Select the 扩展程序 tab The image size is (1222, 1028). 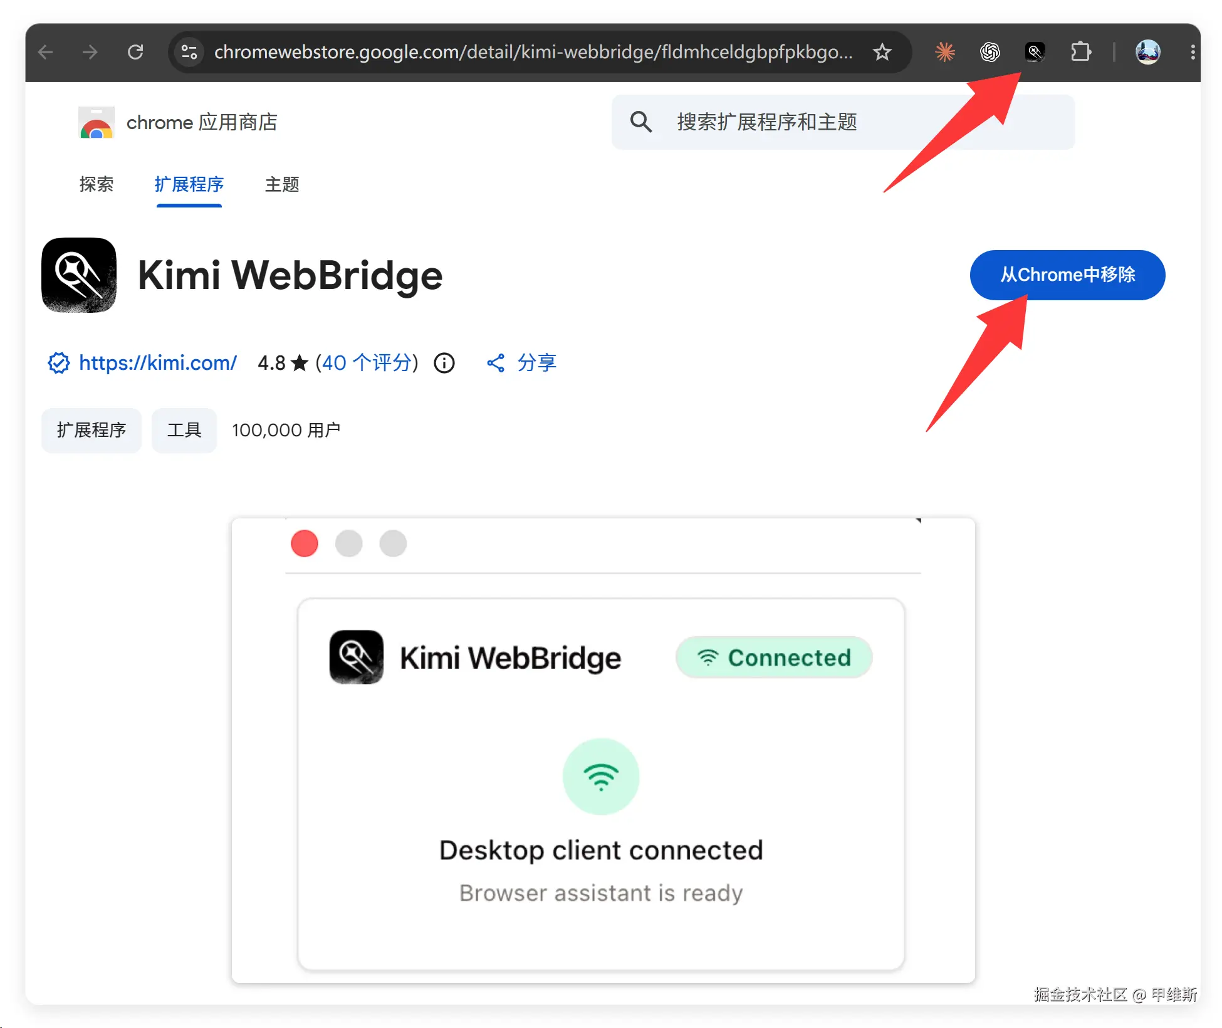coord(189,184)
